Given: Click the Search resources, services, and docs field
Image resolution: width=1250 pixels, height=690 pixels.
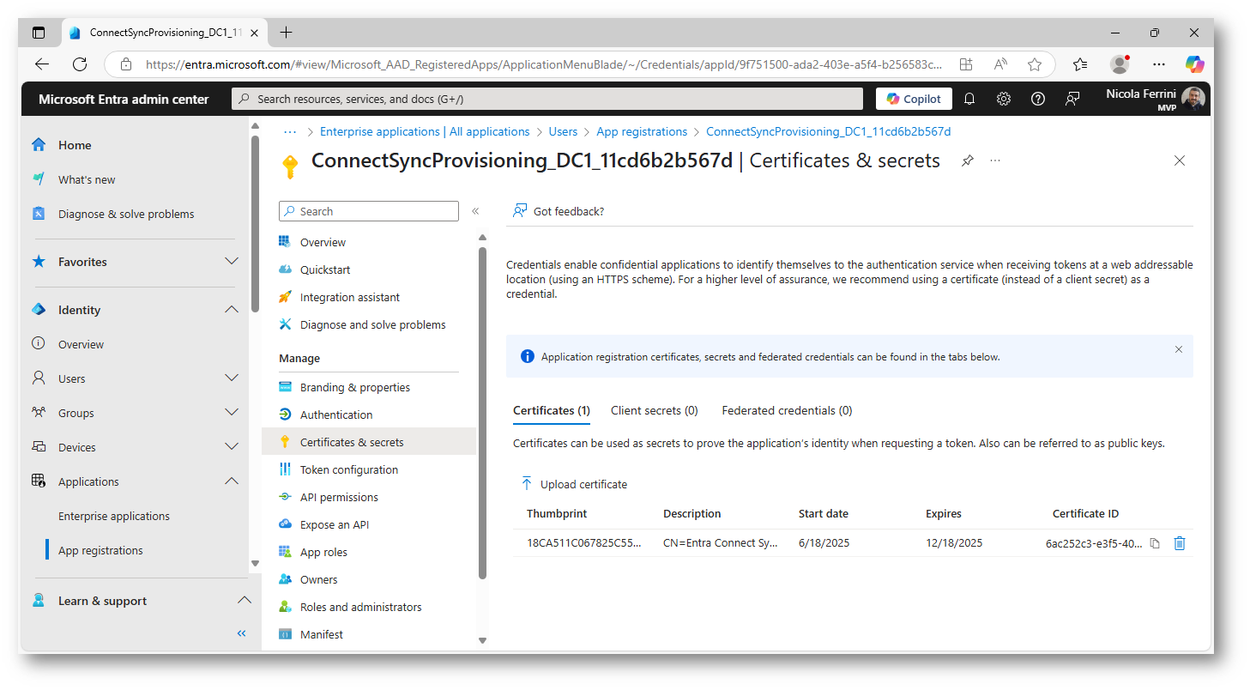Looking at the screenshot, I should (547, 99).
